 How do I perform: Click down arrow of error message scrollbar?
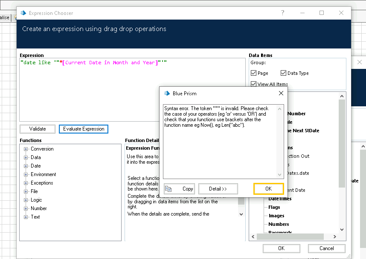280,175
